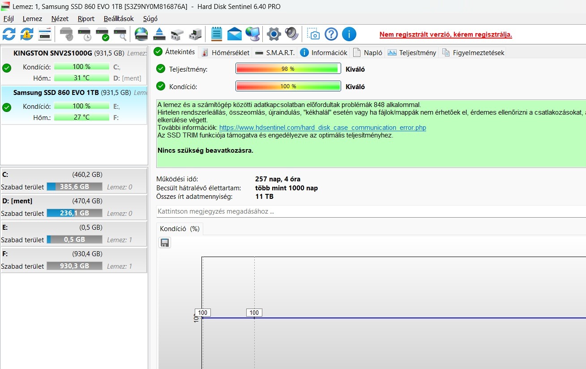Click the Samsung 27 °C temperature bar
Screen dimensions: 586x369
click(x=81, y=117)
